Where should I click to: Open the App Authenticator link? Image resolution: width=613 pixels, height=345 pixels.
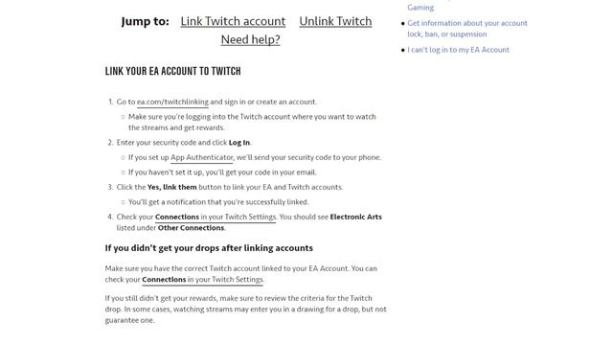(x=202, y=157)
